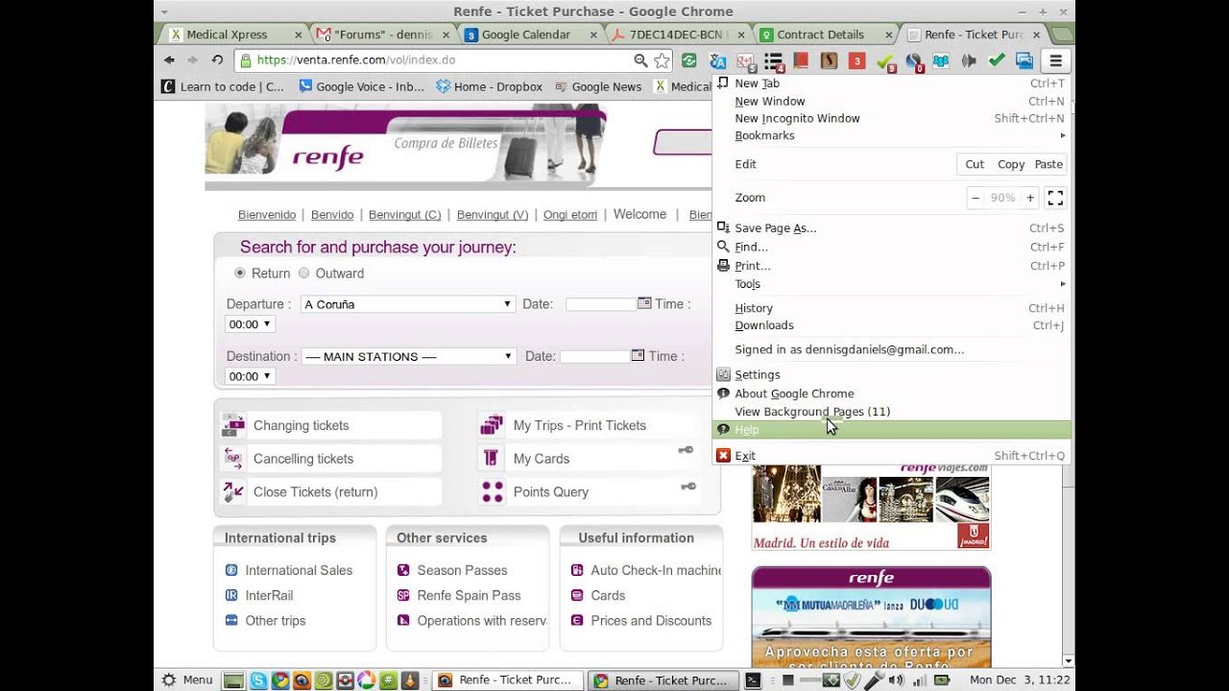
Task: Reload the page with the refresh icon
Action: (217, 60)
